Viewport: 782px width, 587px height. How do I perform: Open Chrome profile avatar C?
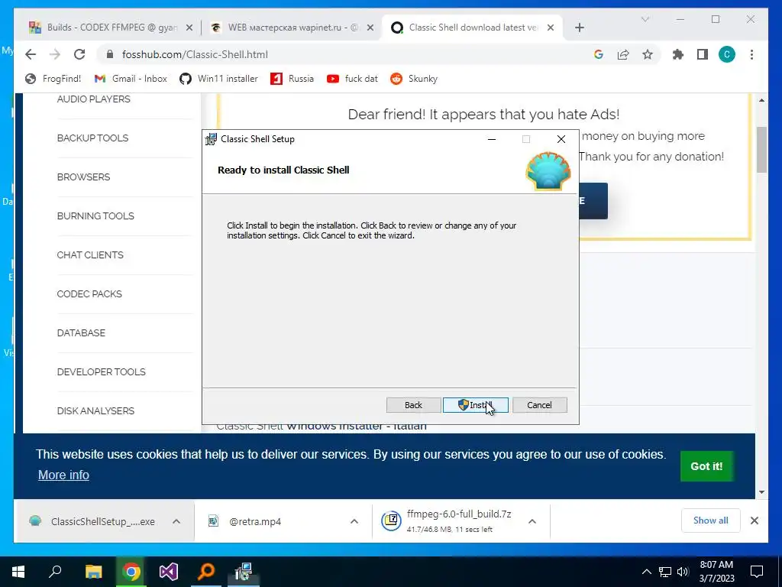727,54
